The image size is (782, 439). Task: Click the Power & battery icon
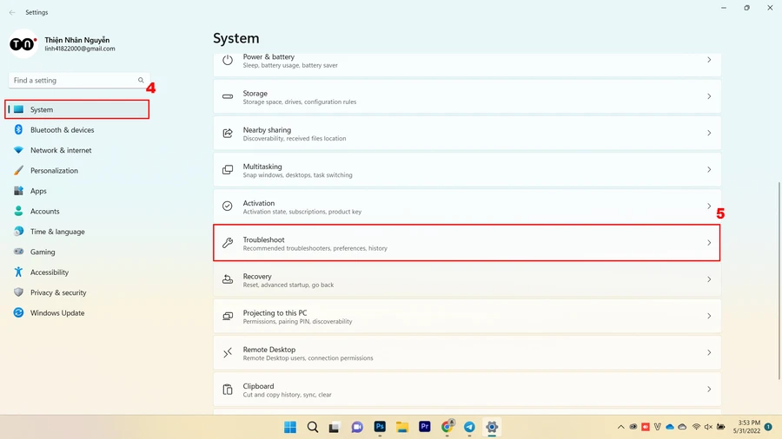[228, 60]
